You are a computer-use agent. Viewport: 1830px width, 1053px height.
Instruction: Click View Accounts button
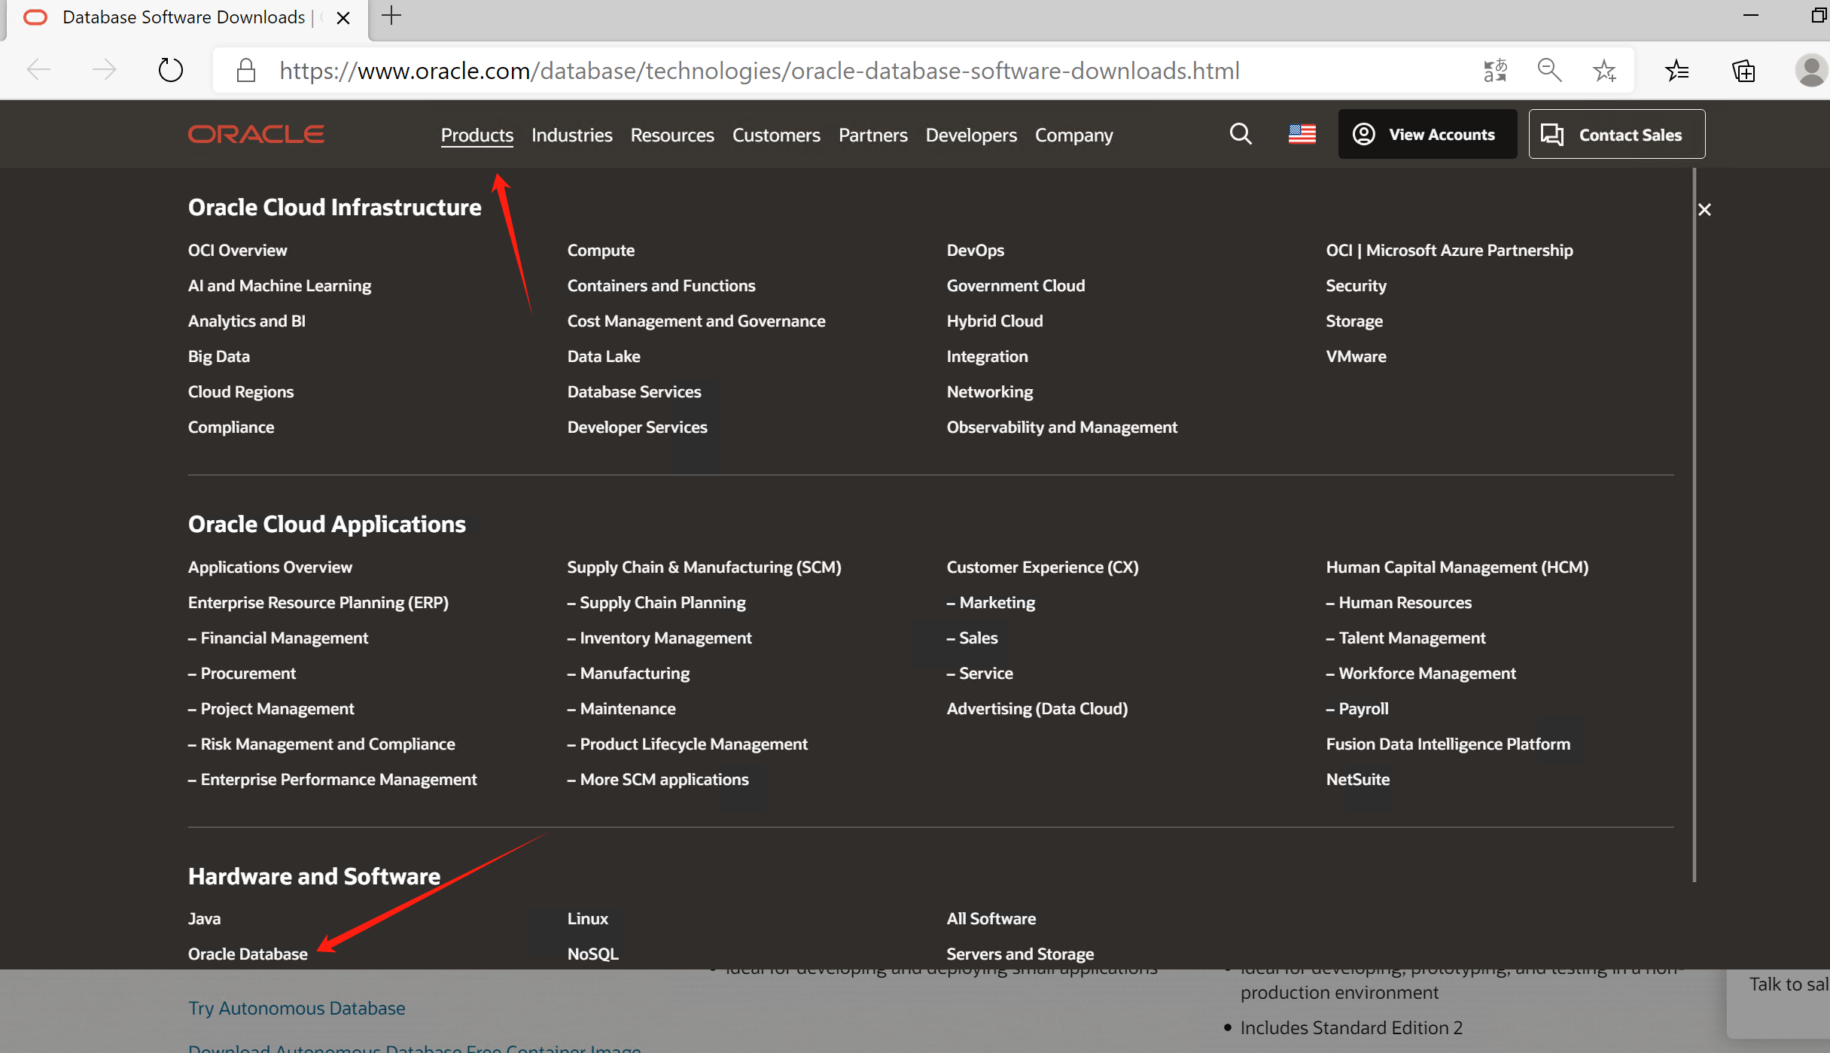coord(1427,134)
